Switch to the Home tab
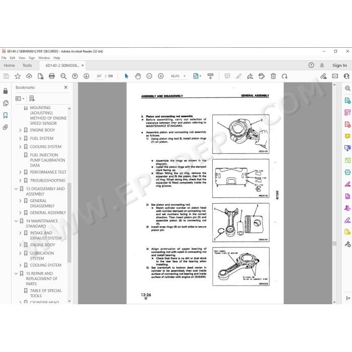Viewport: 352px width, 352px height. point(9,65)
